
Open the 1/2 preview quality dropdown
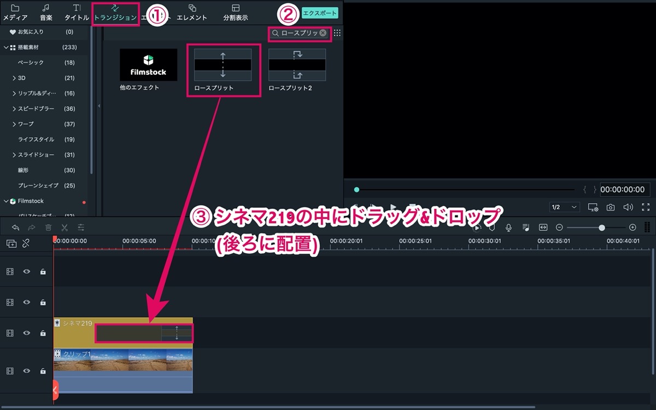click(565, 207)
